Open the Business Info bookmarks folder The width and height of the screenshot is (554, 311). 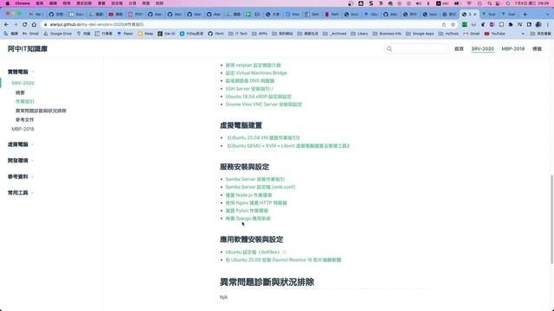(x=387, y=34)
